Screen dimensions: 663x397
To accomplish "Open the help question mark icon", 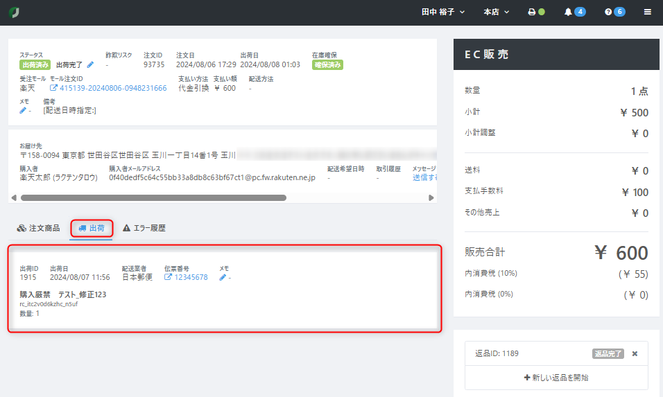I will click(x=608, y=12).
